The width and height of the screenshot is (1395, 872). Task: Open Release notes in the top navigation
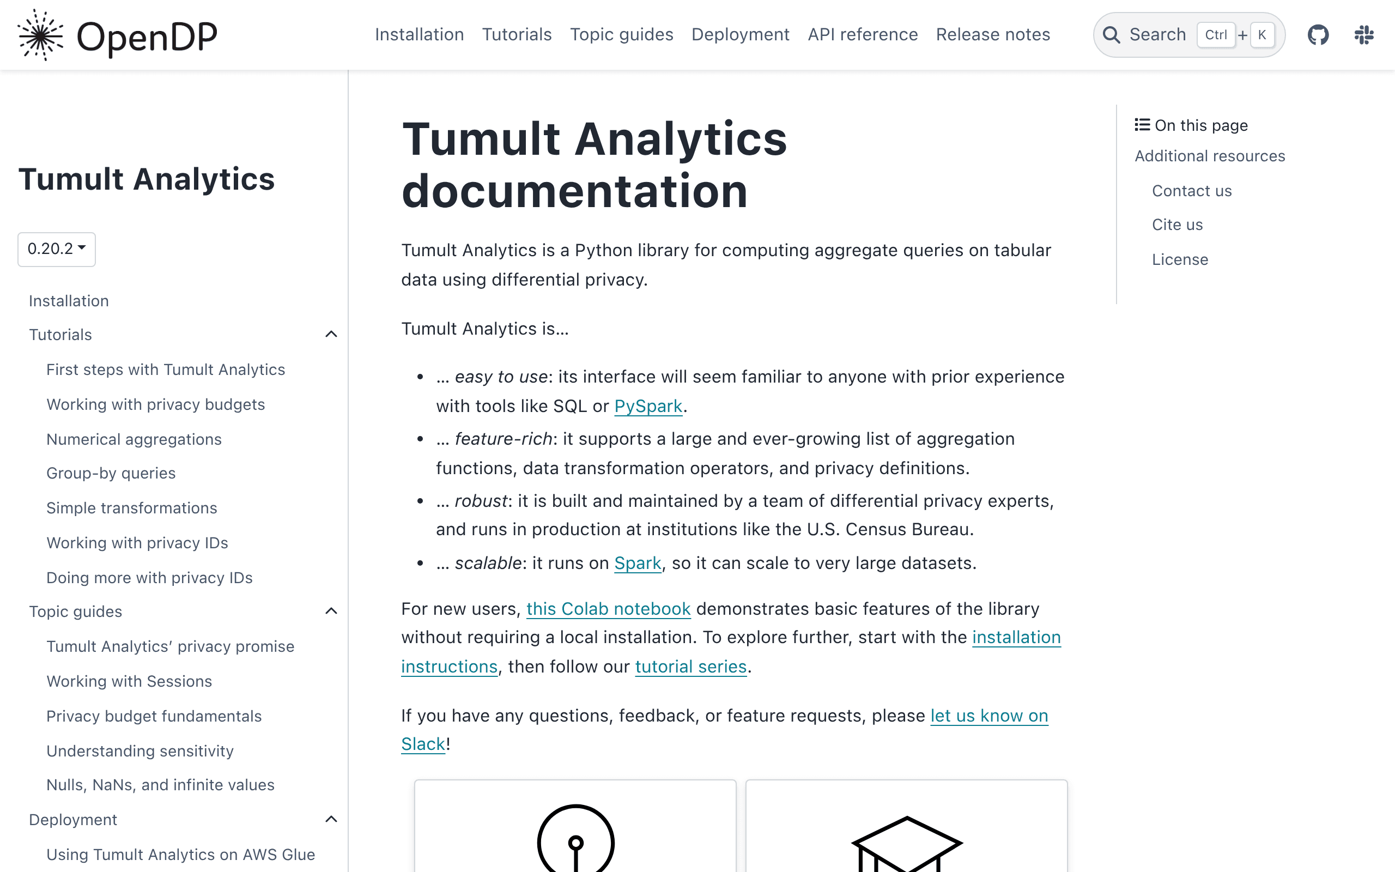(x=993, y=34)
